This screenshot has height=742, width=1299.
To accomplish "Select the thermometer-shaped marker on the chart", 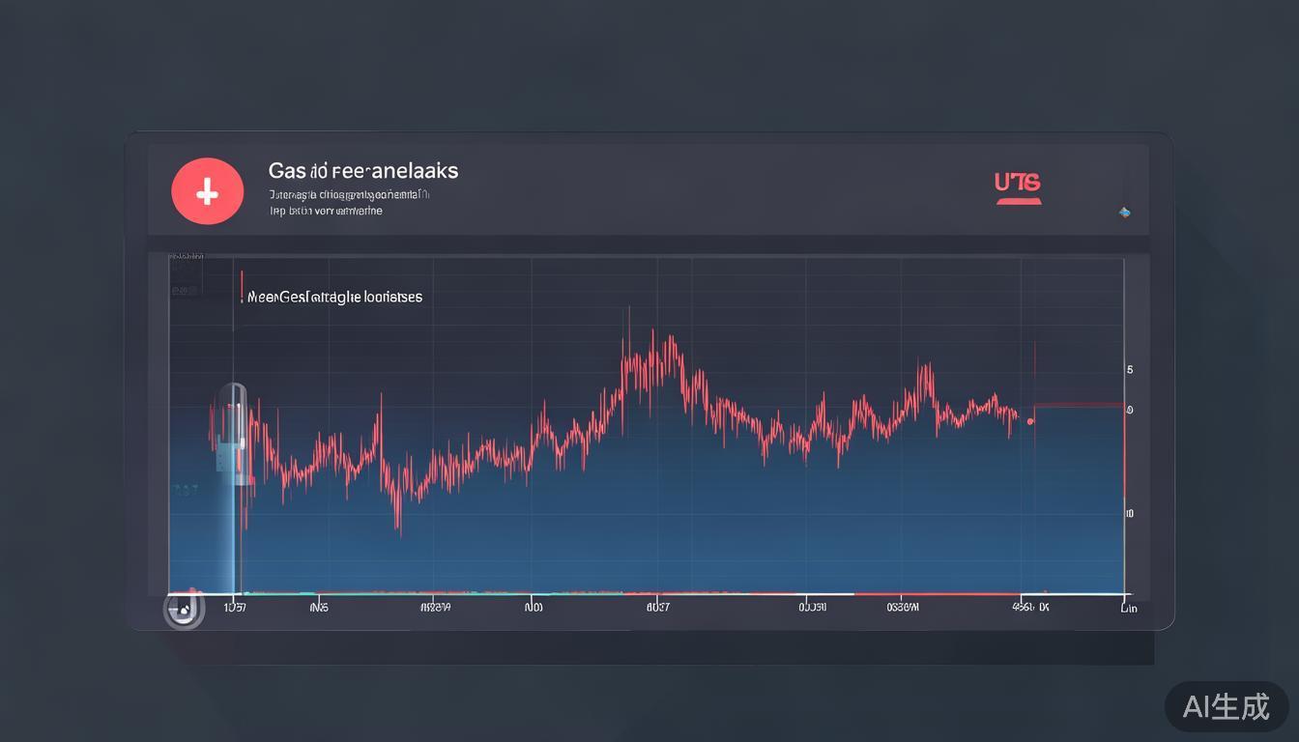I will pyautogui.click(x=234, y=435).
